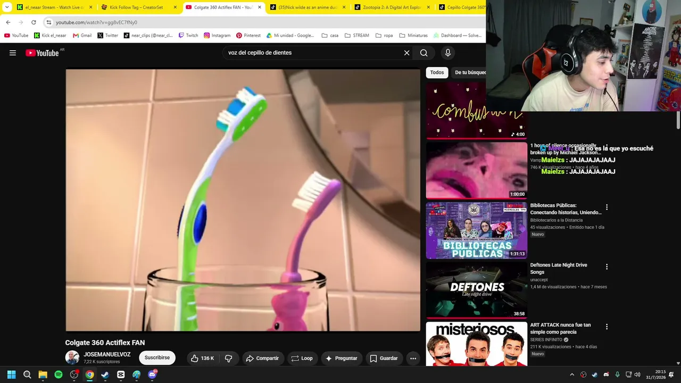Expand the Miniaturas bookmarks folder
This screenshot has width=681, height=383.
pos(413,36)
